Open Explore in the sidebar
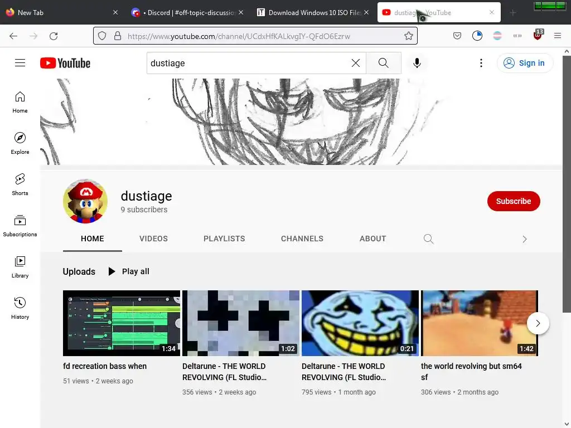The height and width of the screenshot is (428, 571). 20,143
